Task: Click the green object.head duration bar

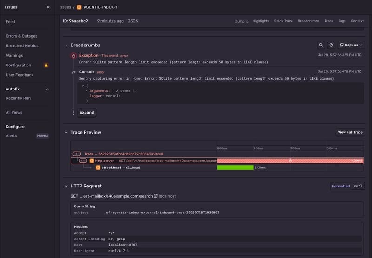Action: coord(235,168)
